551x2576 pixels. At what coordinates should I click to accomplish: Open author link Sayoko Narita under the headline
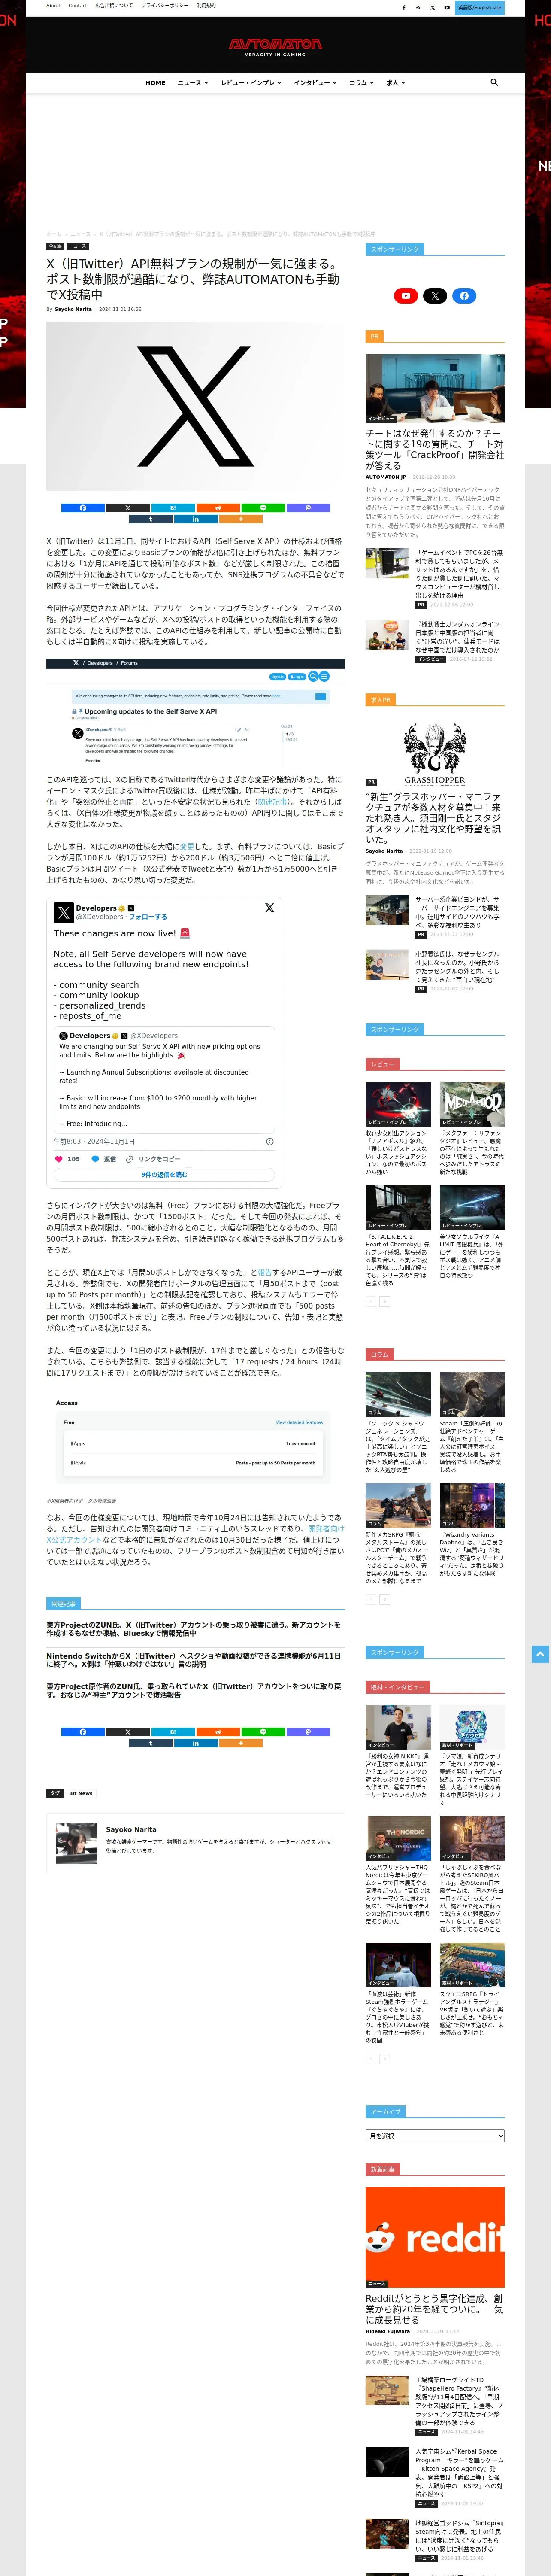(73, 309)
